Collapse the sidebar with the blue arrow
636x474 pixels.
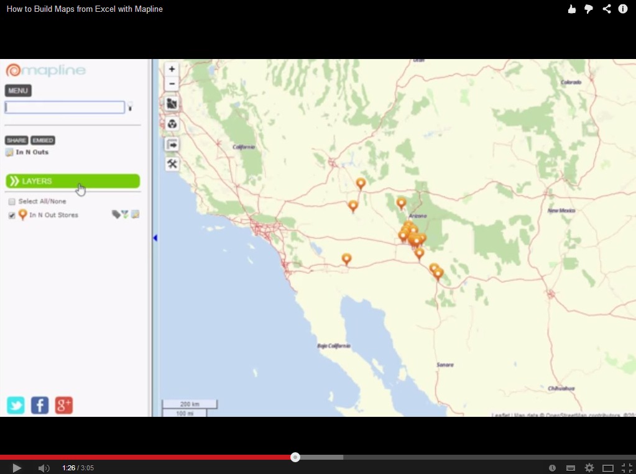pos(155,238)
